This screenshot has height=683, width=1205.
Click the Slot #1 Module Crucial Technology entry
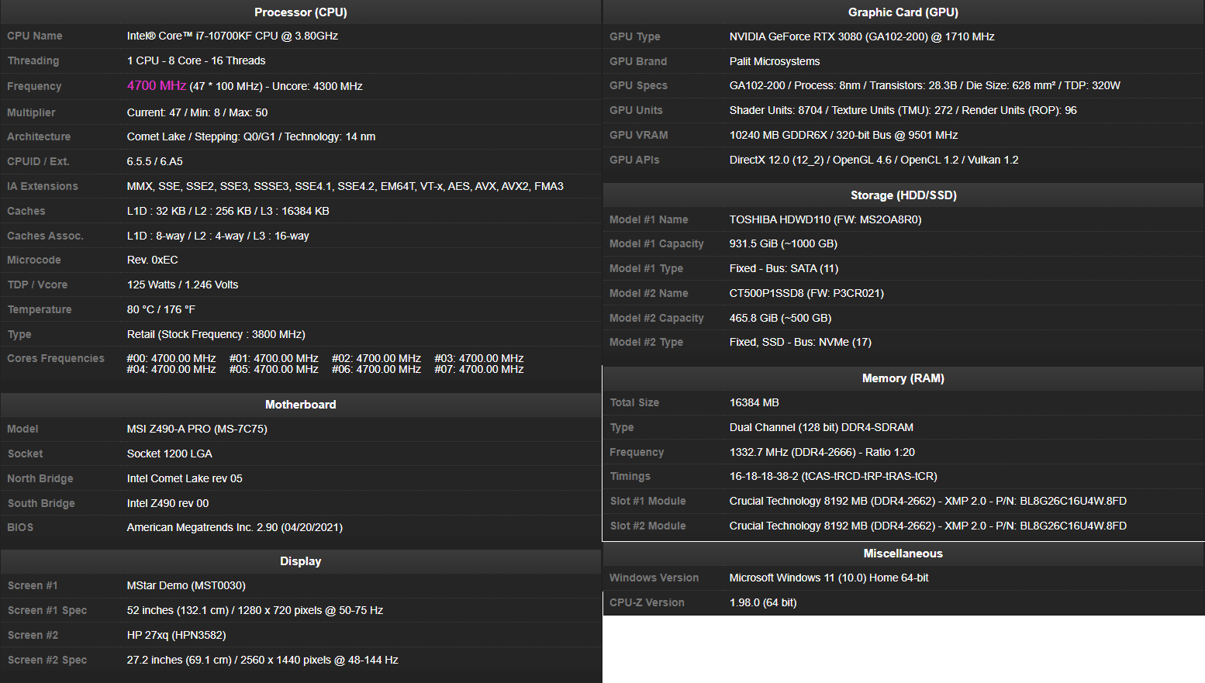click(928, 501)
